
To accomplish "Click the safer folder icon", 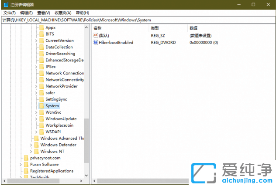I will [41, 93].
